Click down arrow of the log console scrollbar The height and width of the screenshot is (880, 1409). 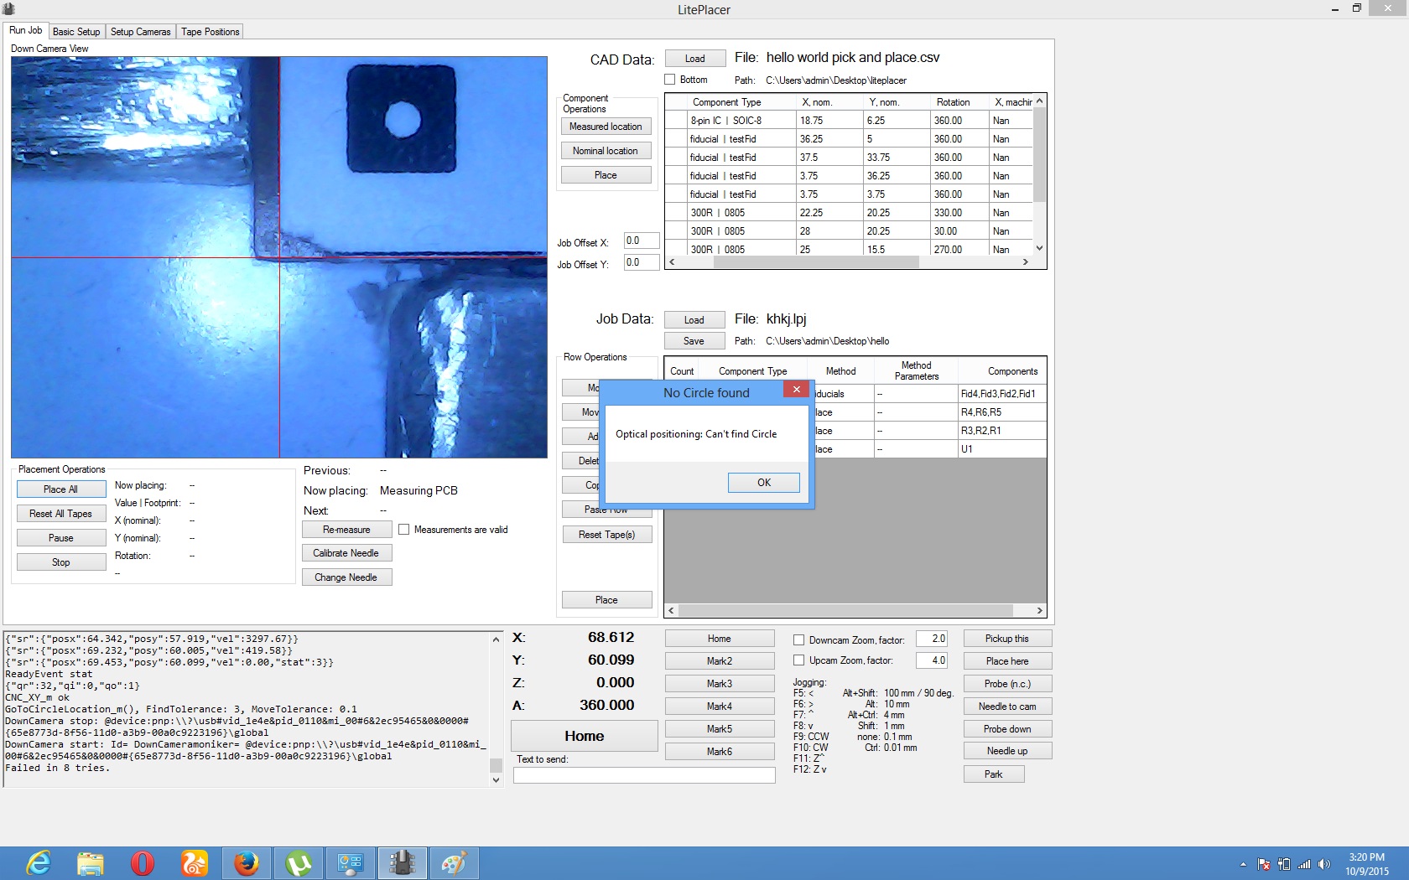pyautogui.click(x=496, y=780)
